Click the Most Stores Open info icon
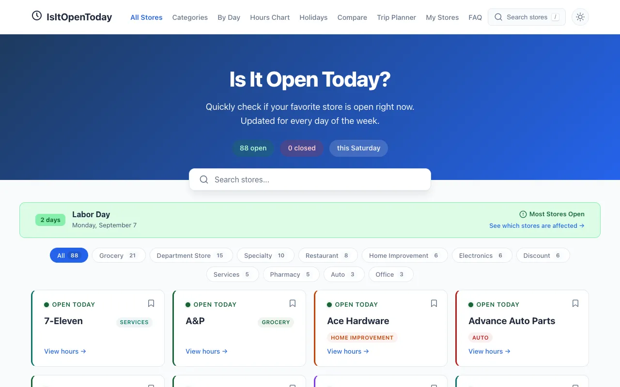Image resolution: width=620 pixels, height=387 pixels. tap(523, 214)
